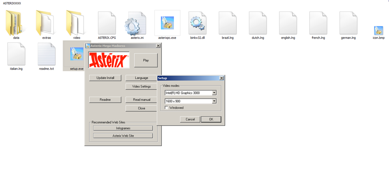The height and width of the screenshot is (184, 389).
Task: Close the Asterix Mega Madness window with X
Action: click(x=158, y=46)
